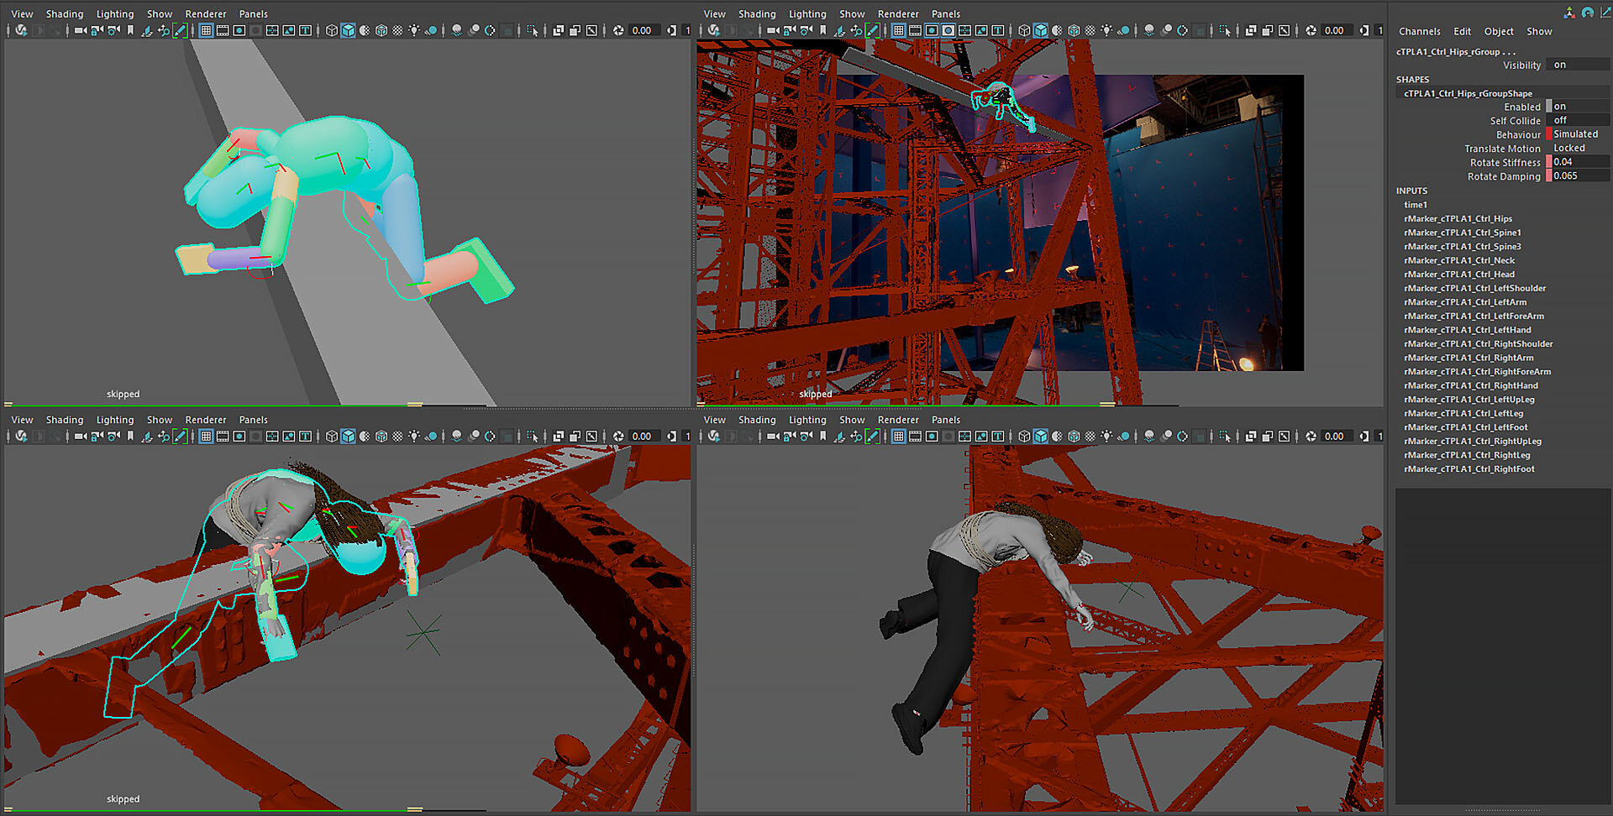This screenshot has height=816, width=1613.
Task: Select cTPLA1_Ctrl_Hips_rGroupShape shape entry
Action: point(1468,93)
